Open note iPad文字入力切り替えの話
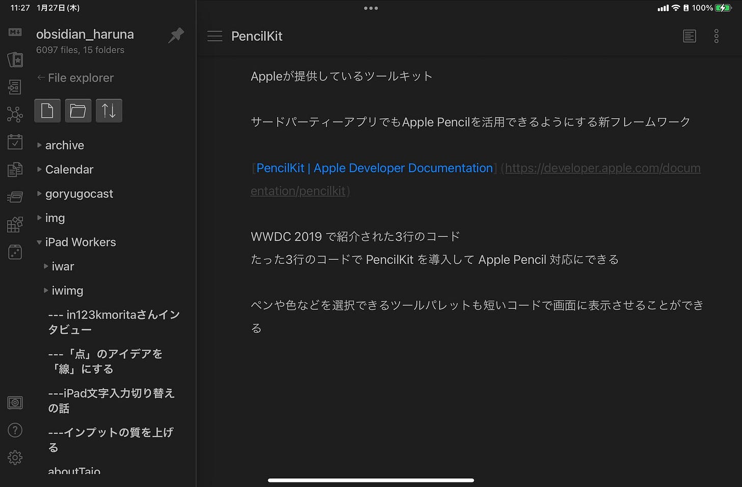 pyautogui.click(x=112, y=400)
